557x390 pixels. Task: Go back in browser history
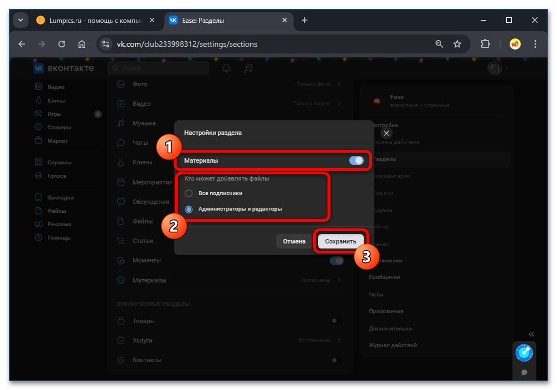point(22,44)
